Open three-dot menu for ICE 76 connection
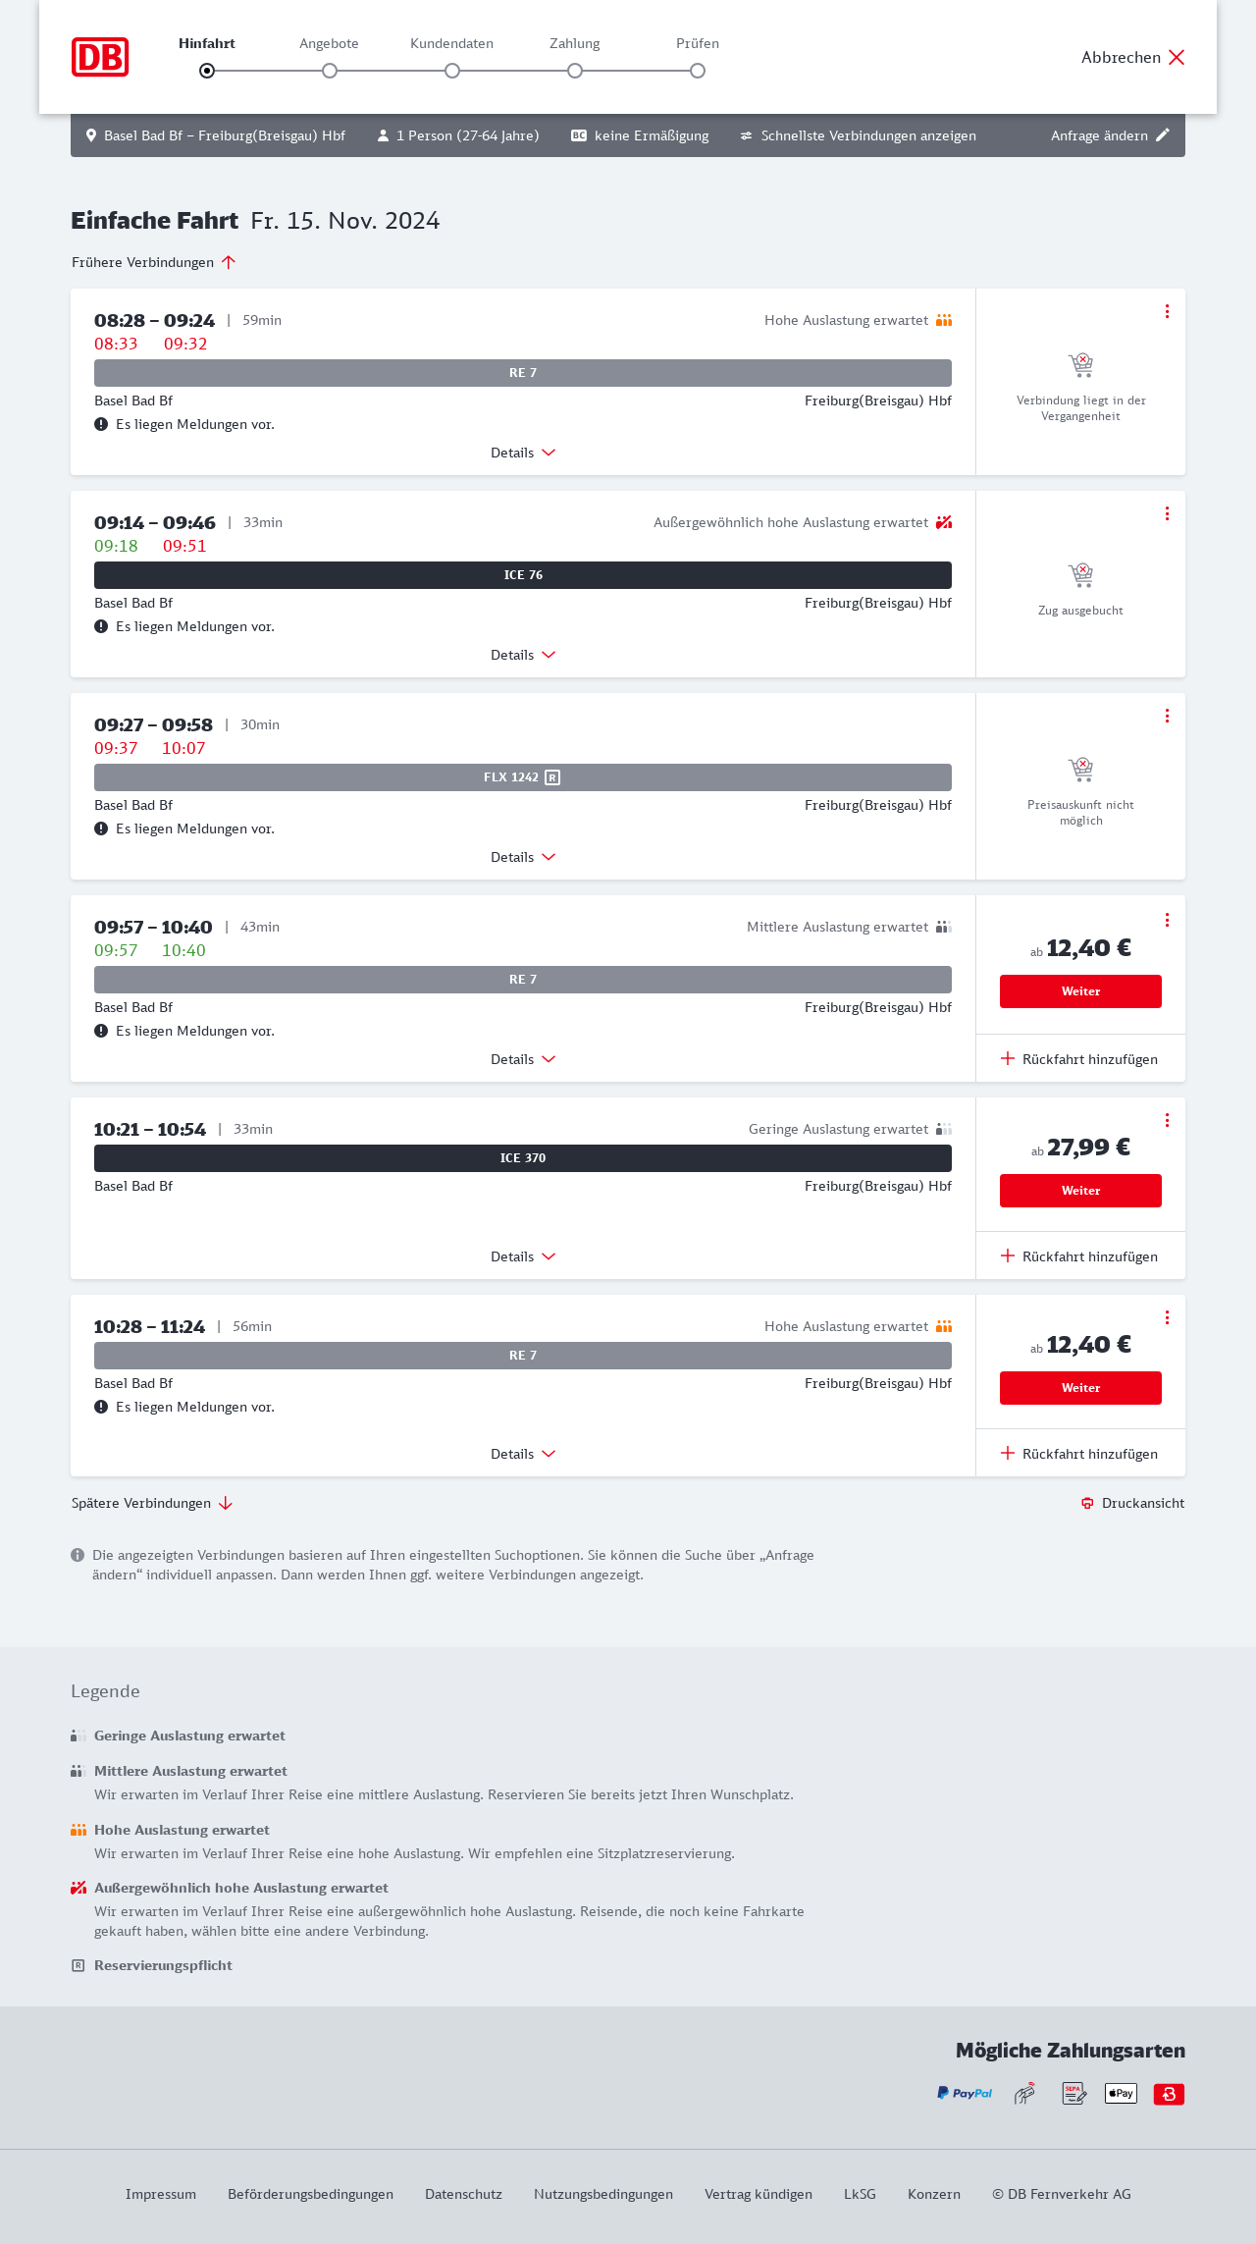 [1167, 513]
